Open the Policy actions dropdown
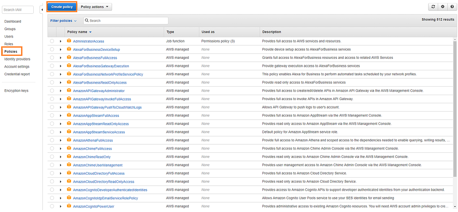This screenshot has height=212, width=458. [x=95, y=6]
